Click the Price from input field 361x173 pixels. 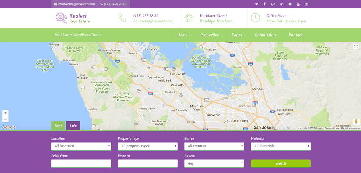81,163
